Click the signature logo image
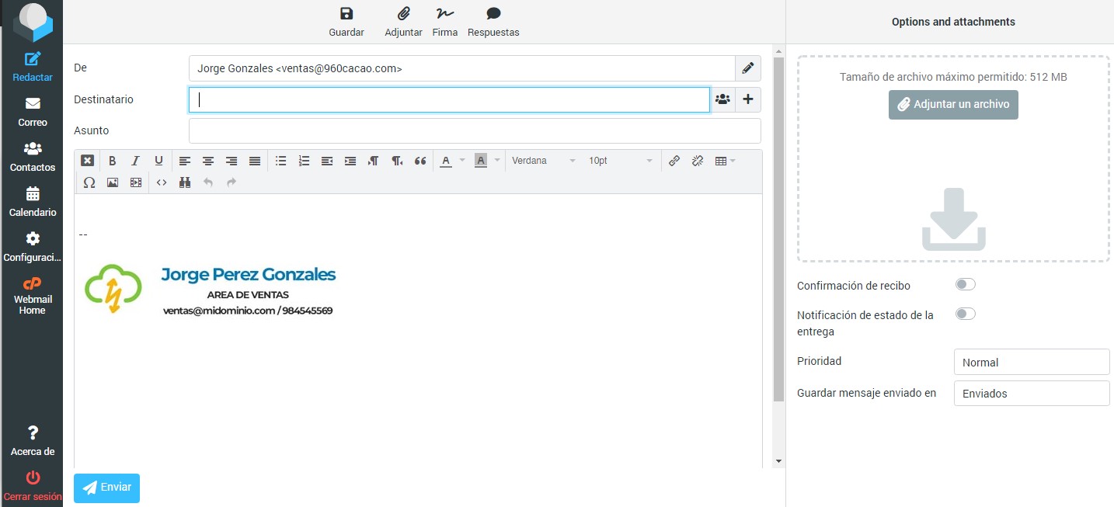1114x507 pixels. tap(113, 288)
